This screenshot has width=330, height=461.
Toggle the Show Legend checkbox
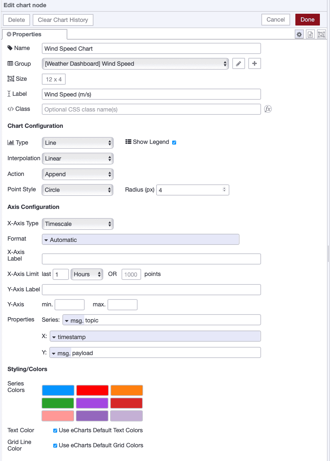[x=174, y=142]
